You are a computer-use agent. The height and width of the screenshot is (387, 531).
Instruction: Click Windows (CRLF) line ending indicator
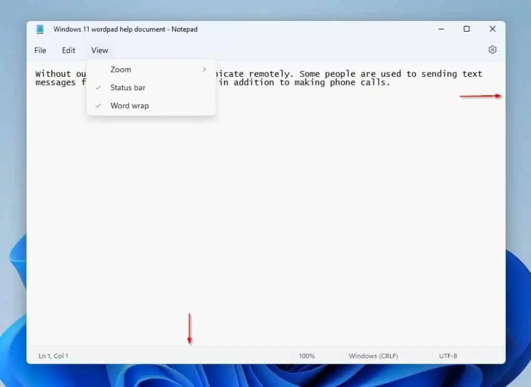tap(373, 356)
